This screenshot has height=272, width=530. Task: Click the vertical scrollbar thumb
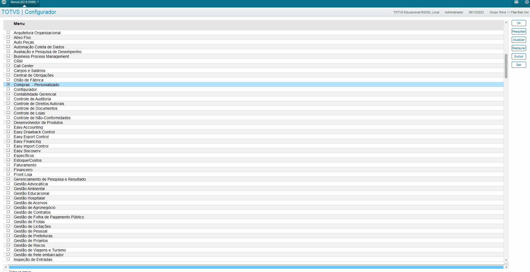coord(506,66)
